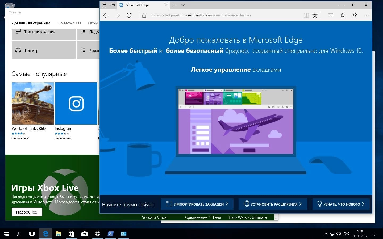Click Подробнее button on Xbox Live banner
Image resolution: width=383 pixels, height=239 pixels.
point(27,212)
